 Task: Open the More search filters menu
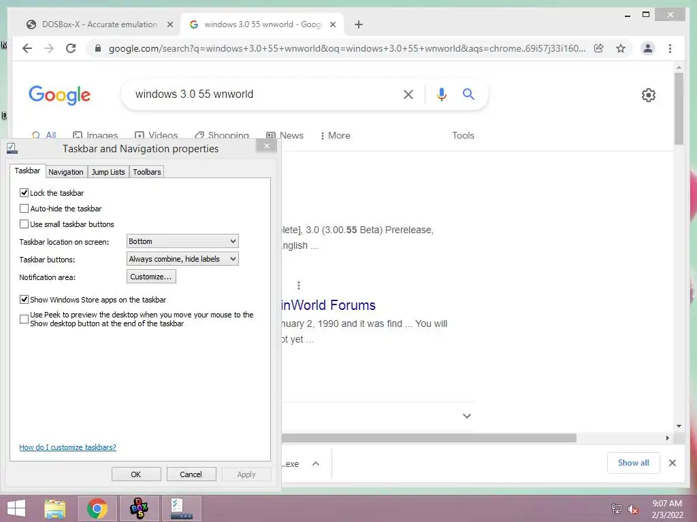(335, 135)
